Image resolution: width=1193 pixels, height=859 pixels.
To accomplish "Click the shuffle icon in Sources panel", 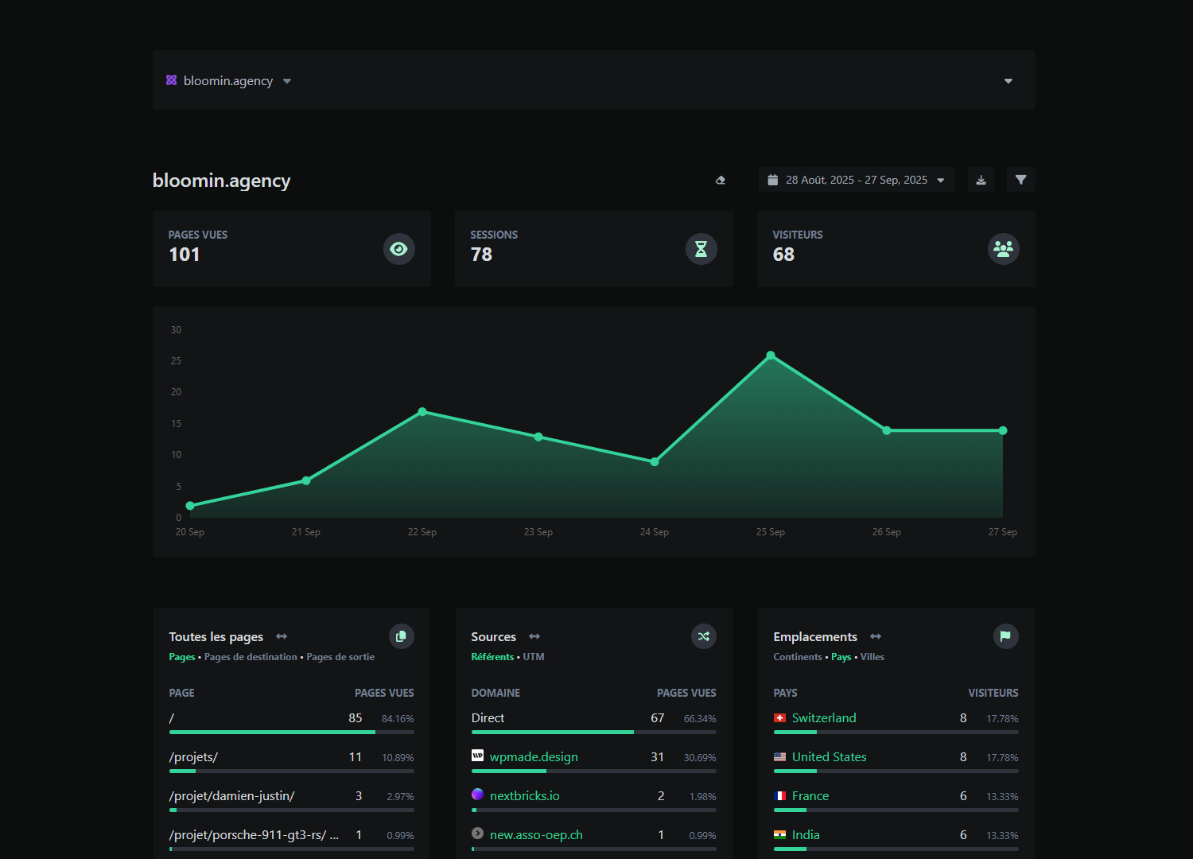I will (703, 636).
